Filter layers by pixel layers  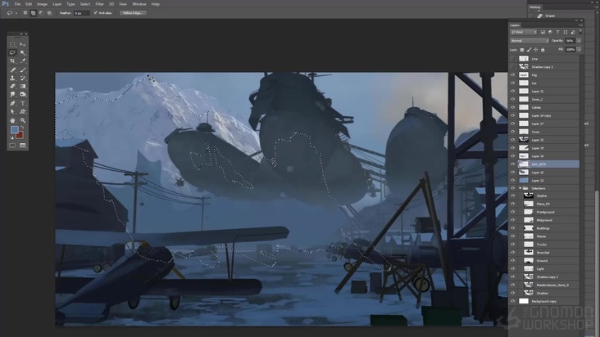tap(543, 32)
